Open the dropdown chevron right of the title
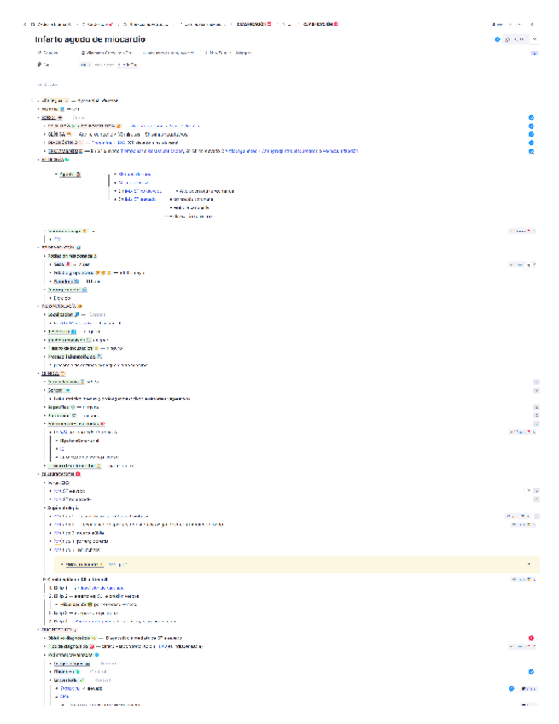Viewport: 559px width, 724px height. pyautogui.click(x=534, y=39)
